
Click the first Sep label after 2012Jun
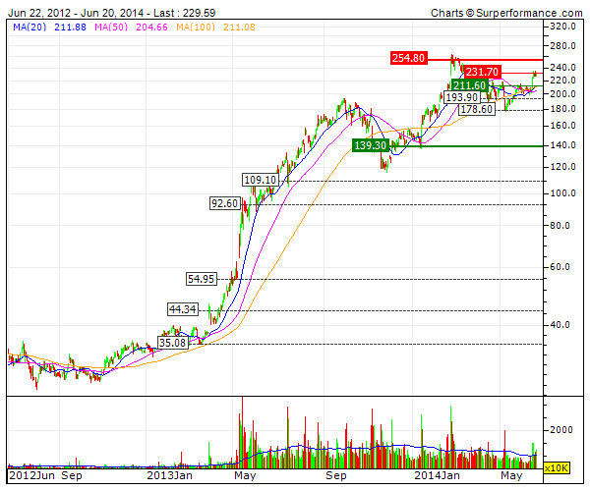point(72,475)
